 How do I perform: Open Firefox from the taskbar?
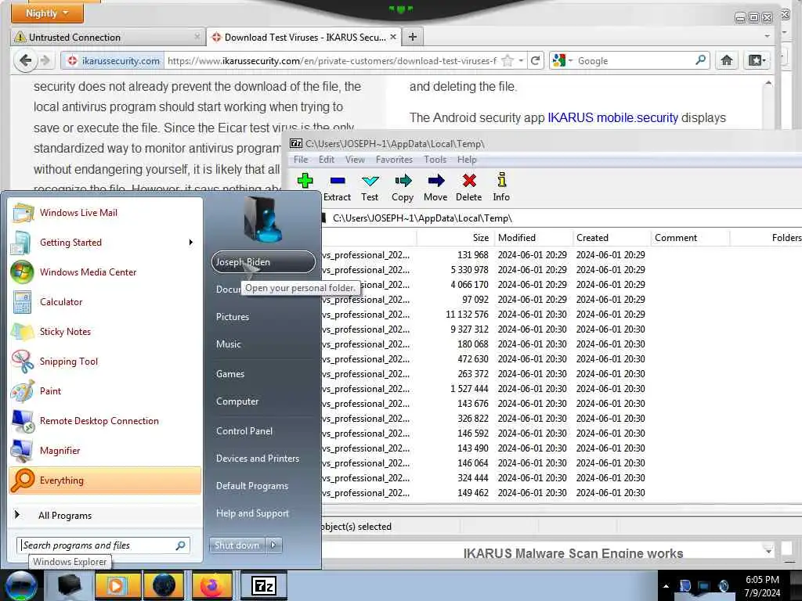(211, 585)
